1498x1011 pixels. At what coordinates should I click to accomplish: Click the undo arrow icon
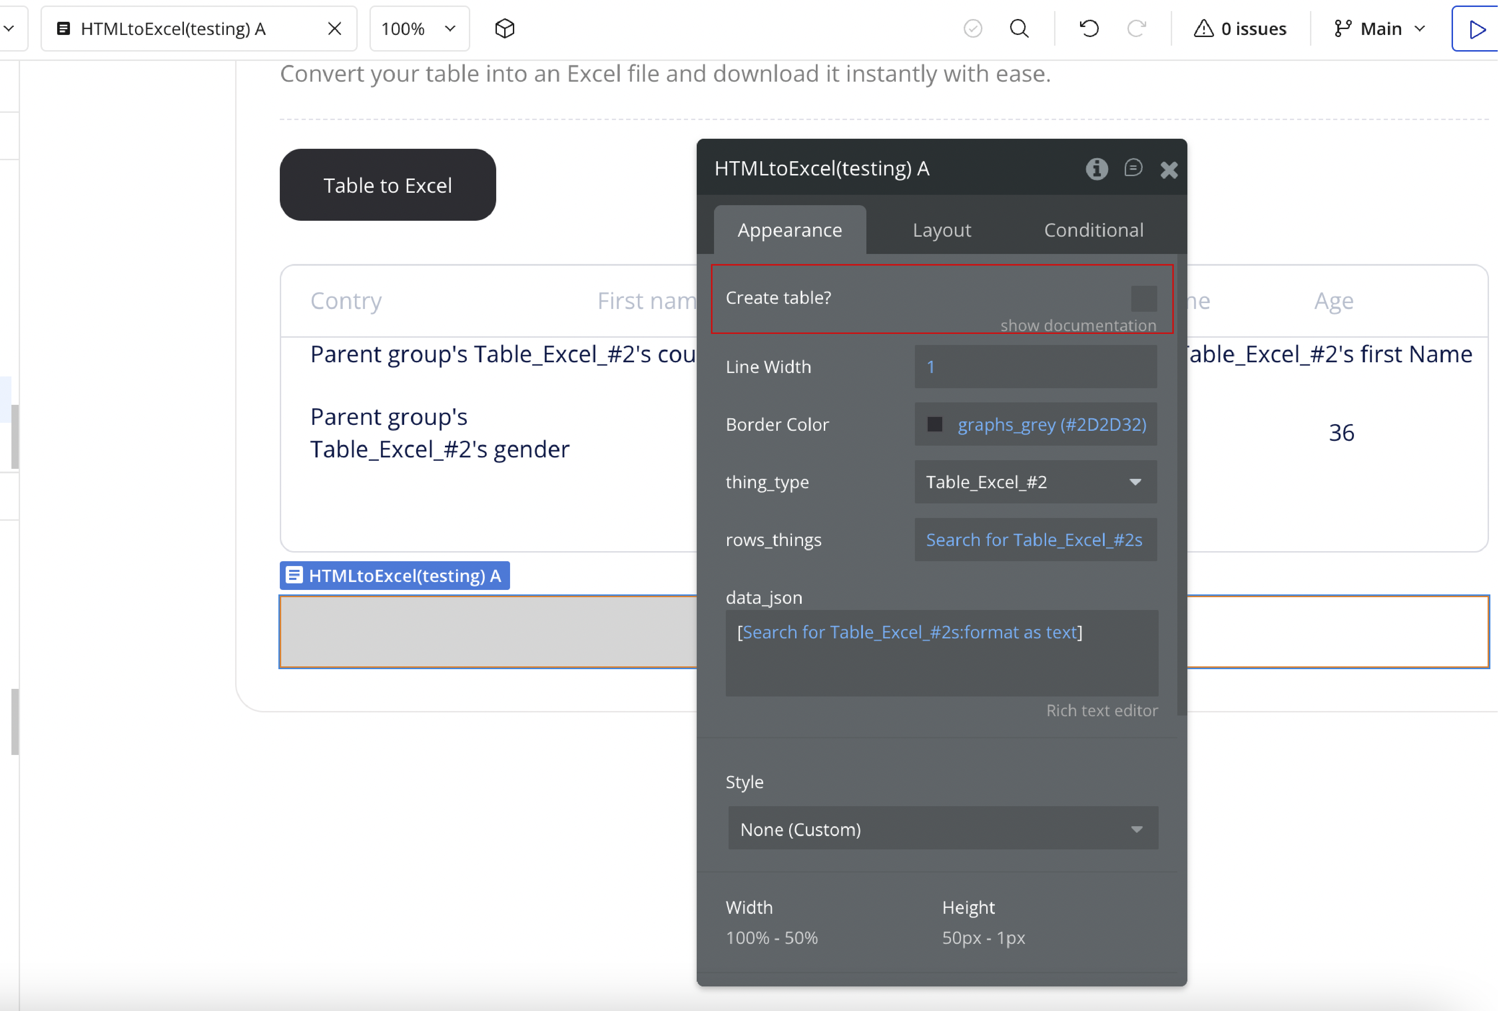coord(1089,28)
